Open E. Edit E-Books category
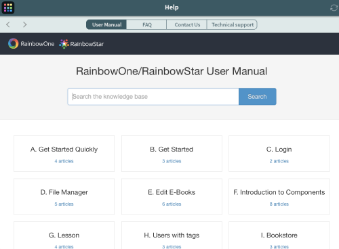The image size is (339, 249). pyautogui.click(x=172, y=196)
